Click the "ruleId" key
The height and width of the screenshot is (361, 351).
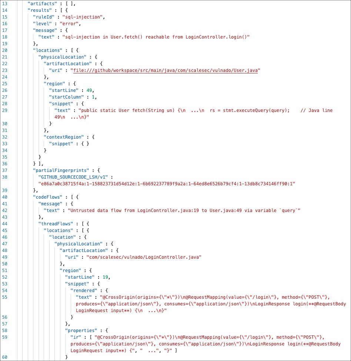[44, 17]
